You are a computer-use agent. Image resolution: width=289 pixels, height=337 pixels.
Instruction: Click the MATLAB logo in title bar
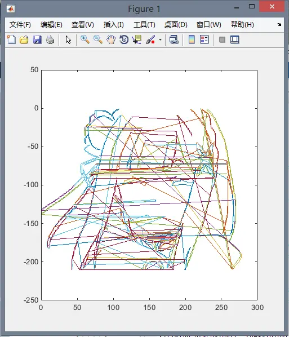click(11, 9)
